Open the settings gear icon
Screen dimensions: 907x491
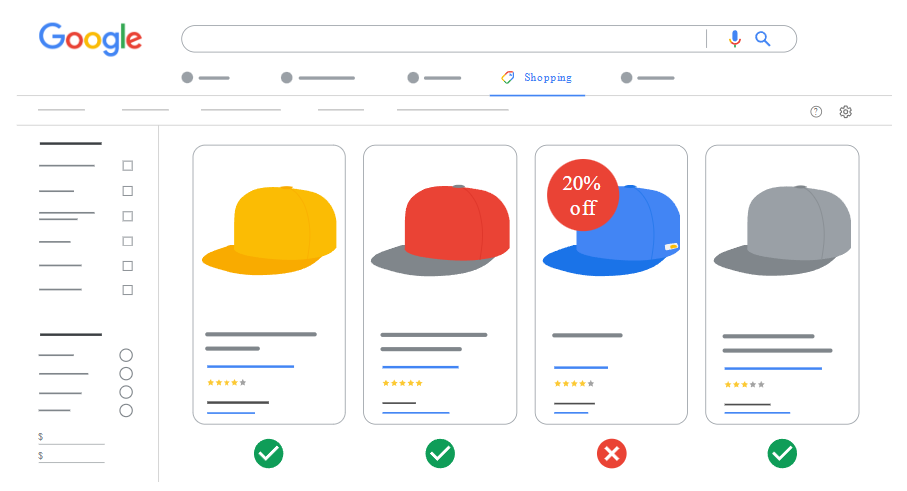coord(846,112)
